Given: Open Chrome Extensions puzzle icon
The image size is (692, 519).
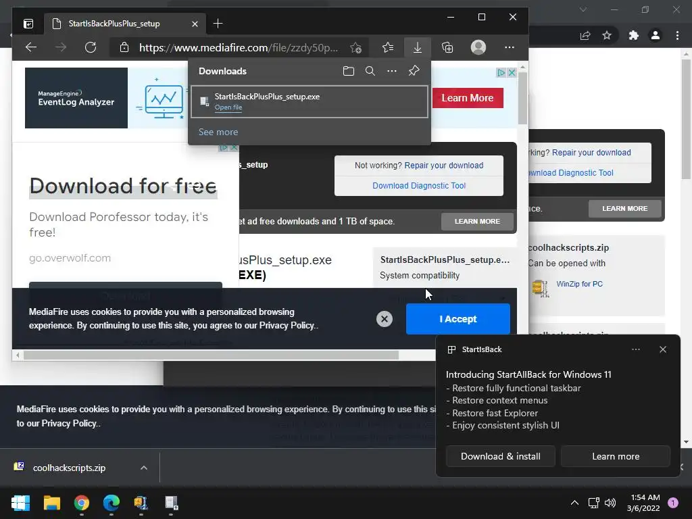Looking at the screenshot, I should point(634,35).
